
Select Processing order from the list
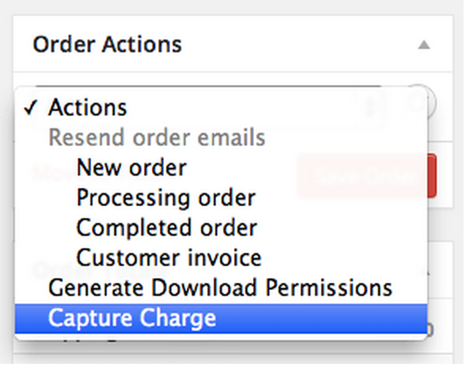(166, 198)
